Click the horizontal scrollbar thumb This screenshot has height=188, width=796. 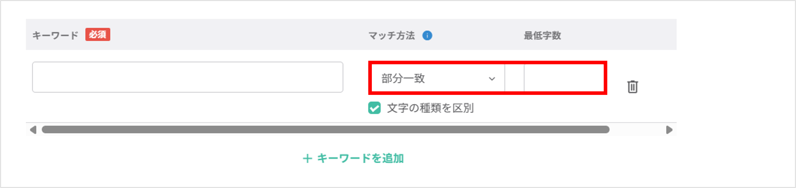(x=325, y=130)
